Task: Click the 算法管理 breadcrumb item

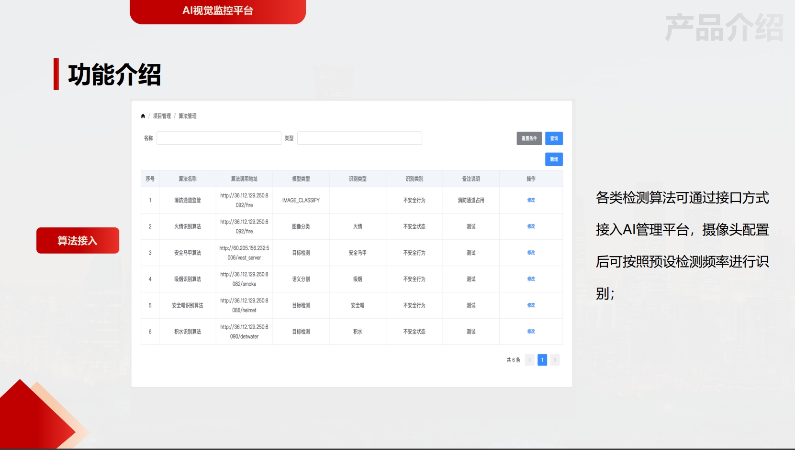Action: click(x=187, y=116)
